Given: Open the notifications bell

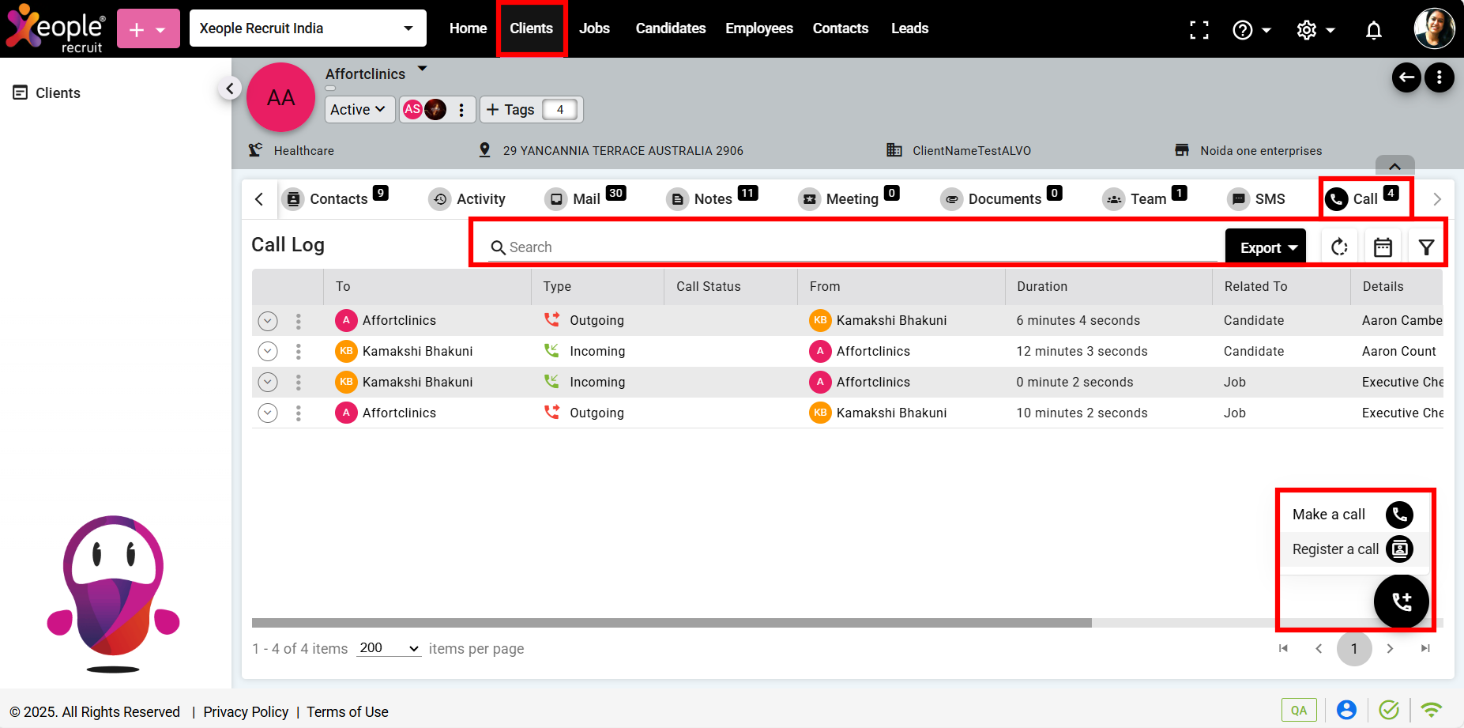Looking at the screenshot, I should [x=1374, y=30].
